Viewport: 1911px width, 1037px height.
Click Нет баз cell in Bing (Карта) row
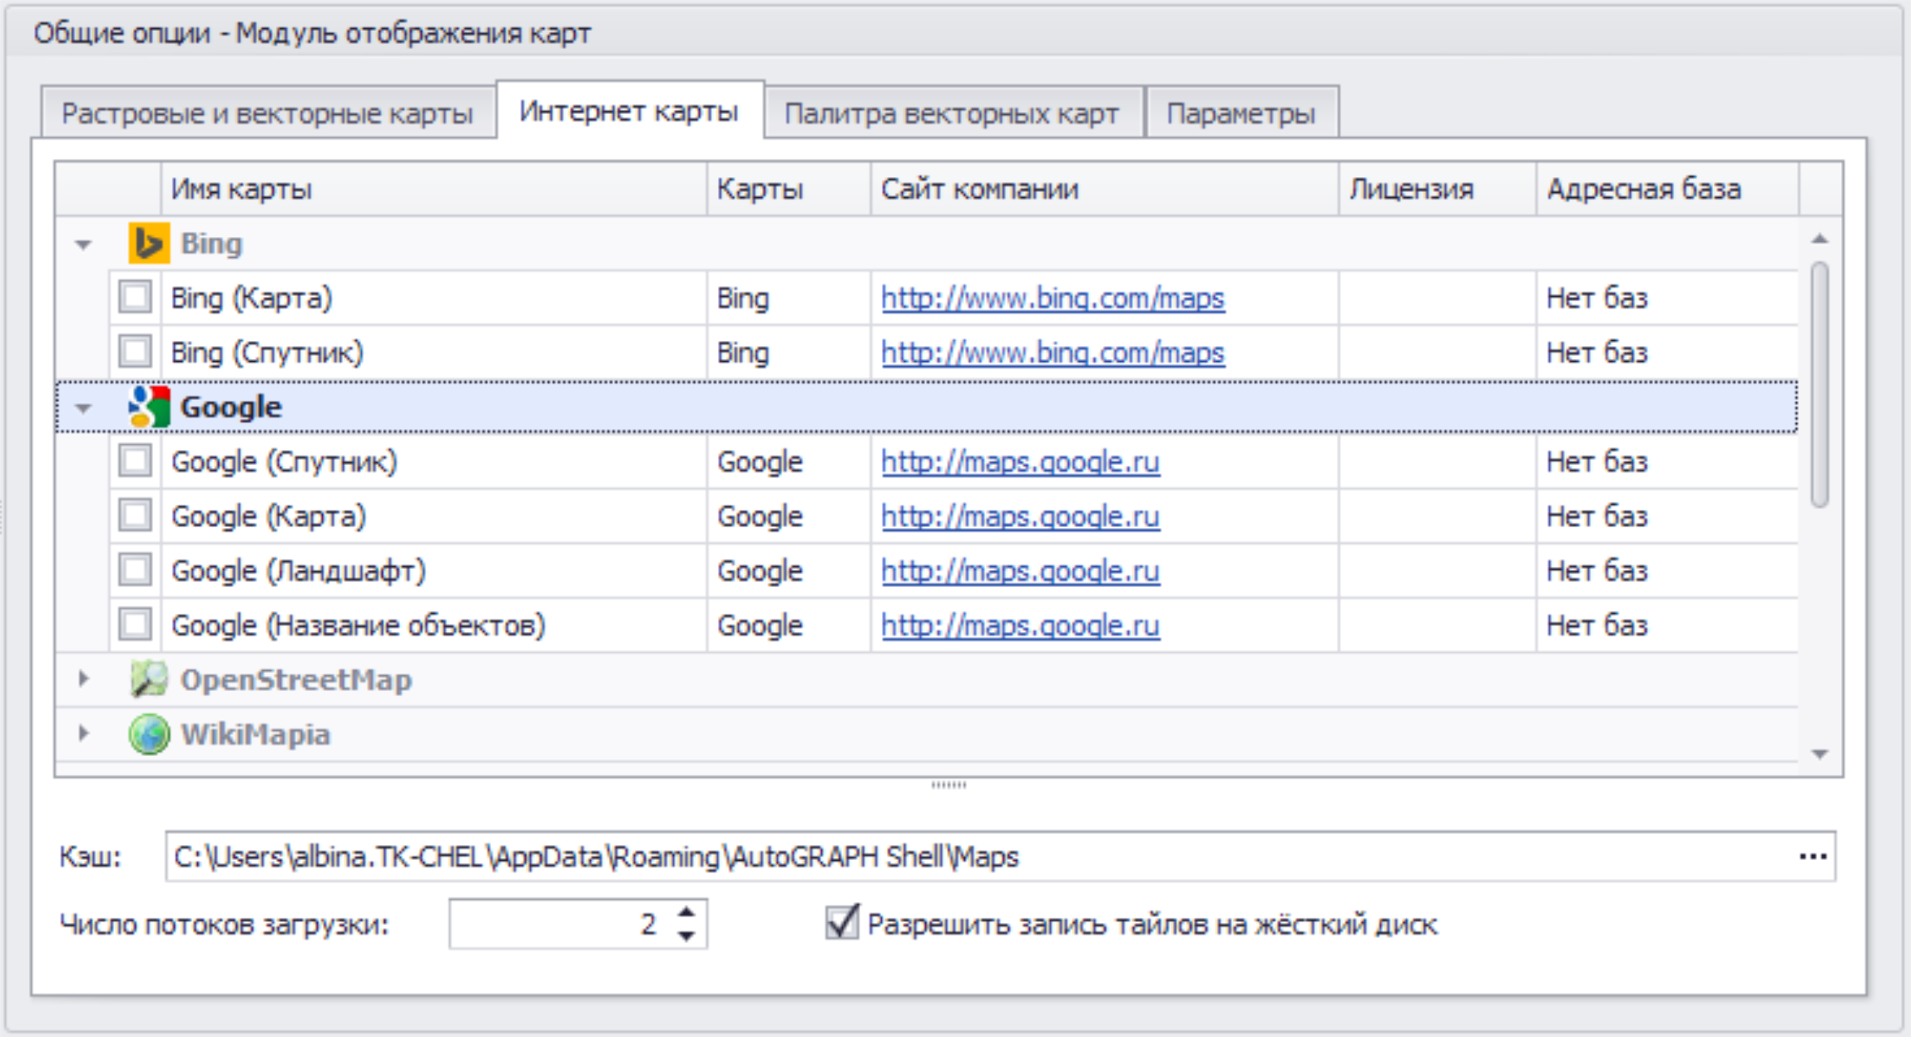[1667, 298]
